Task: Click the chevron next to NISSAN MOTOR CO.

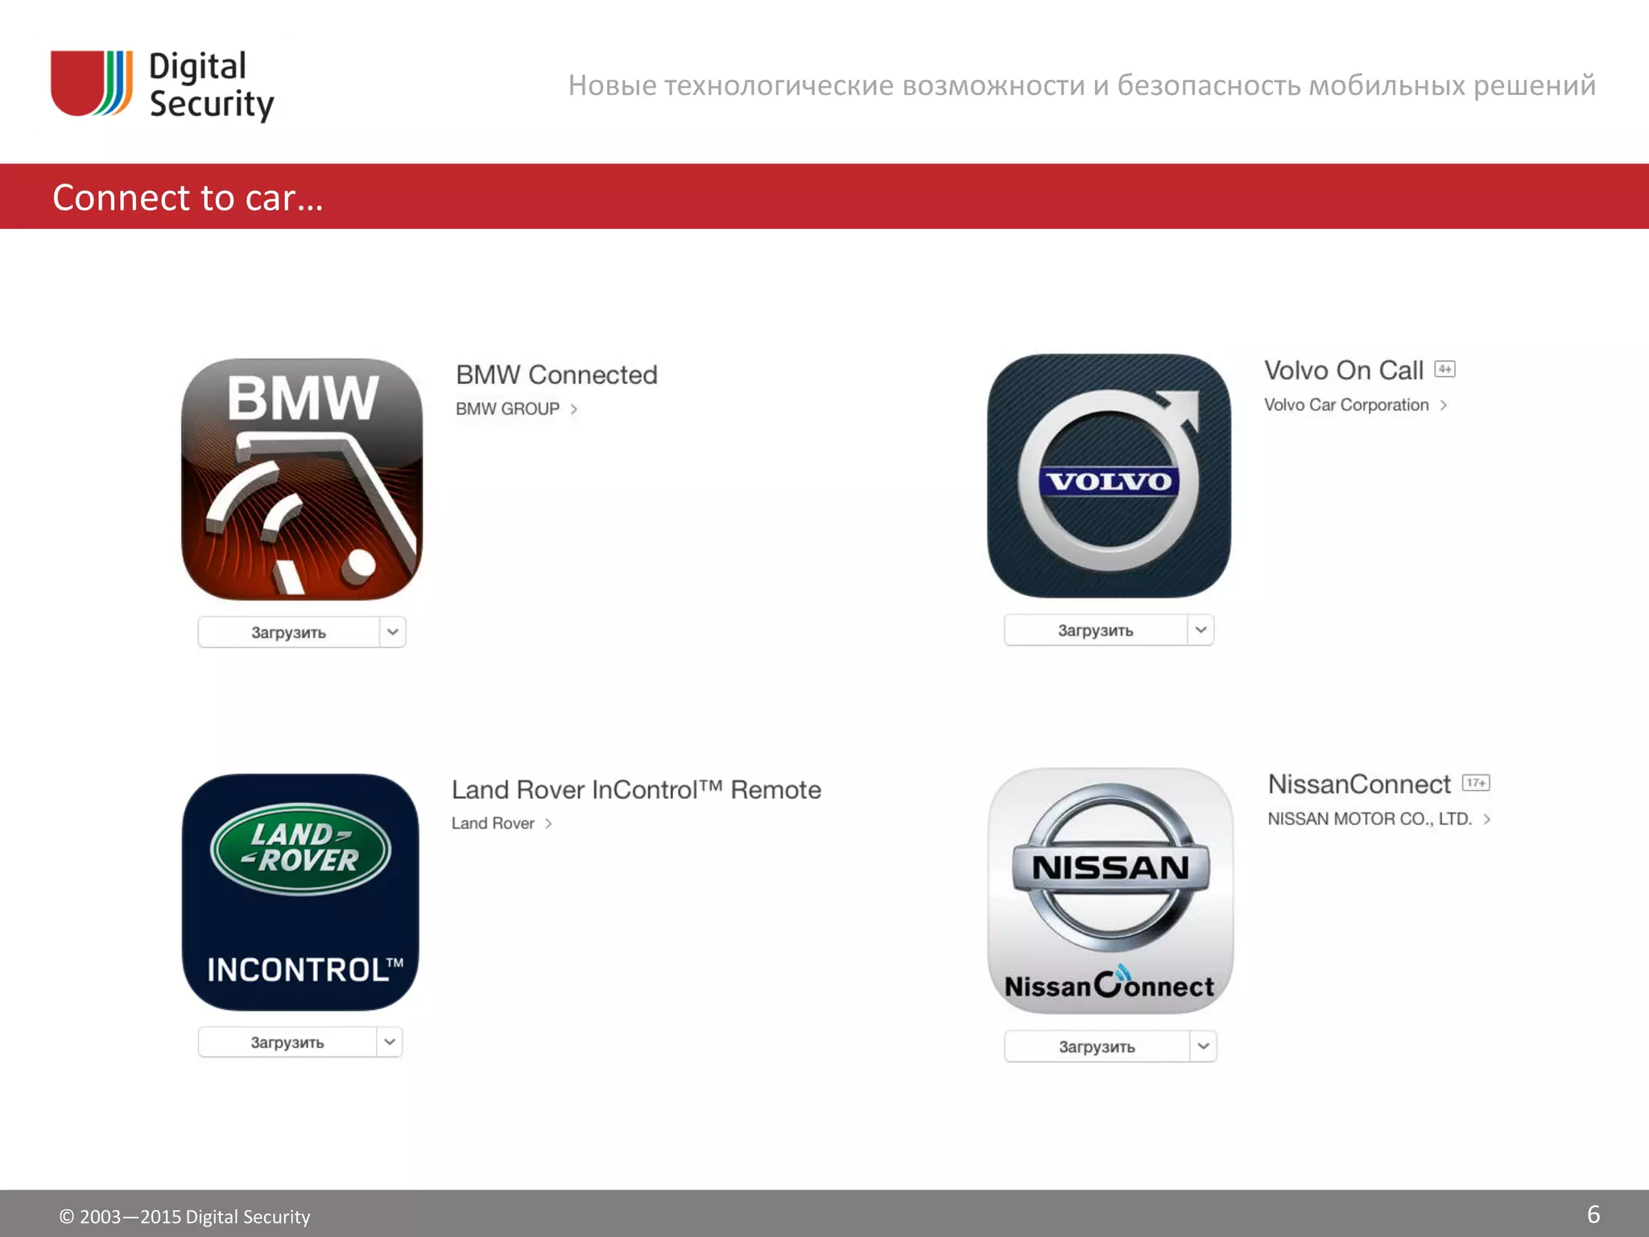Action: click(1487, 819)
